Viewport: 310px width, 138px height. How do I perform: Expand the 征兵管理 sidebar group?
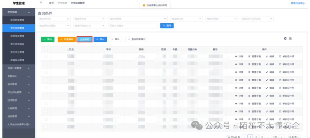coord(19,117)
